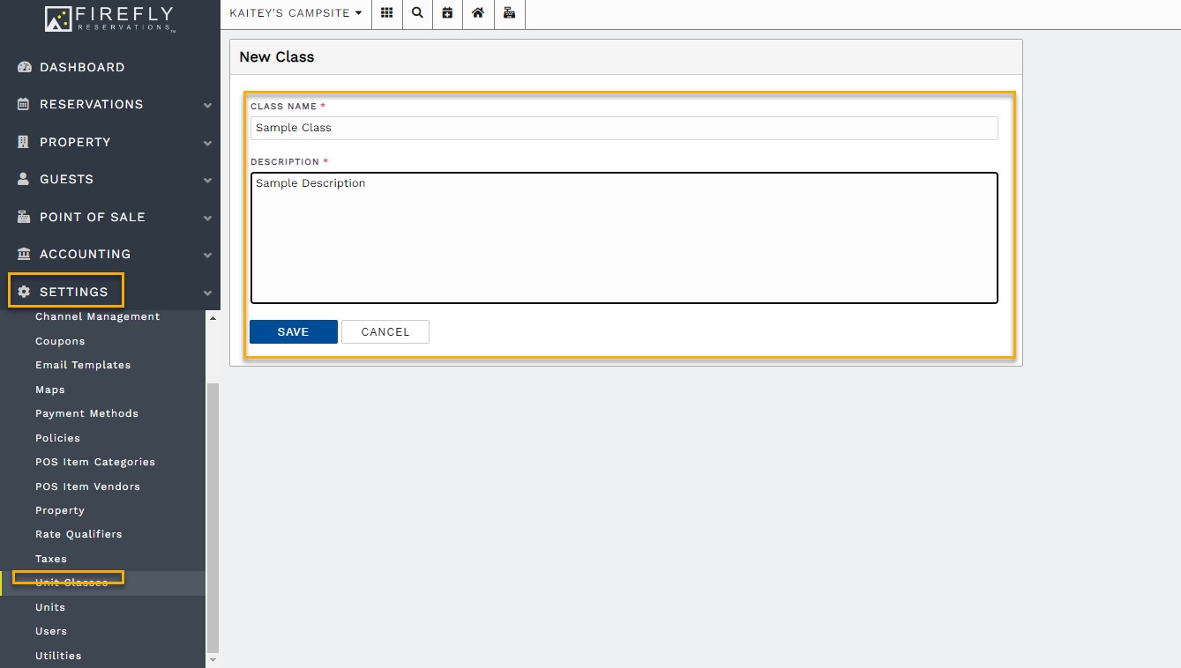
Task: Collapse the Settings section chevron
Action: point(207,292)
